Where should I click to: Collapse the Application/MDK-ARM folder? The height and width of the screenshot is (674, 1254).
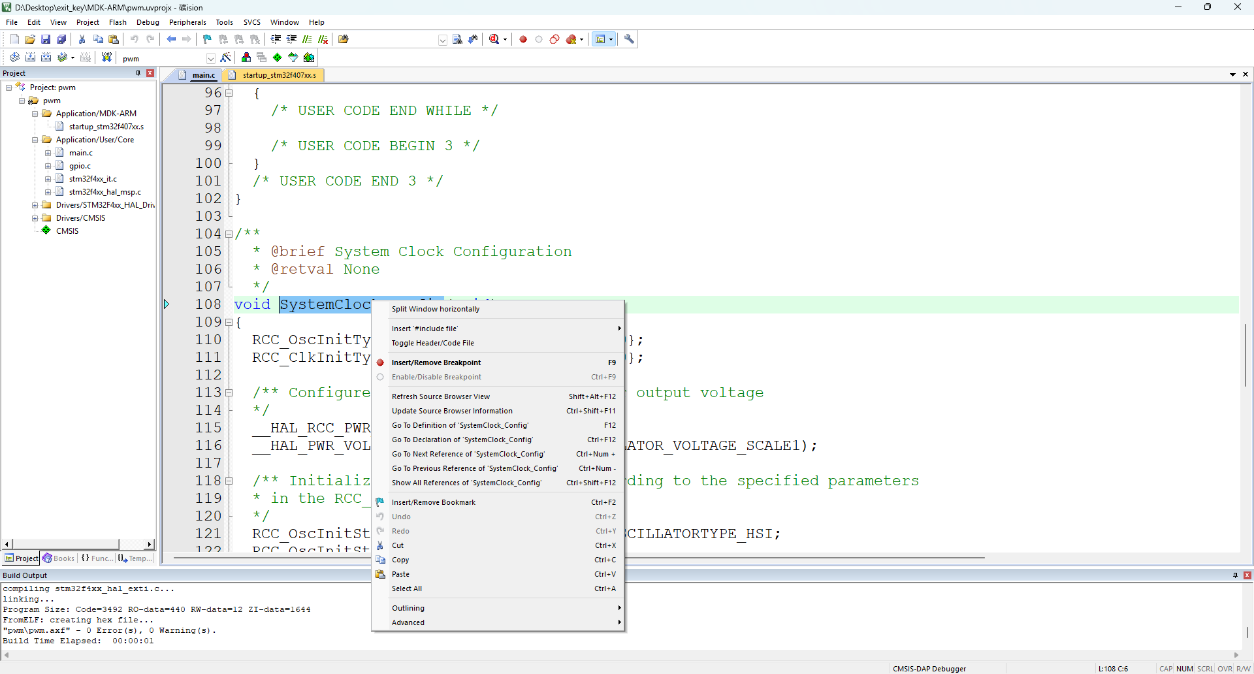pyautogui.click(x=35, y=114)
